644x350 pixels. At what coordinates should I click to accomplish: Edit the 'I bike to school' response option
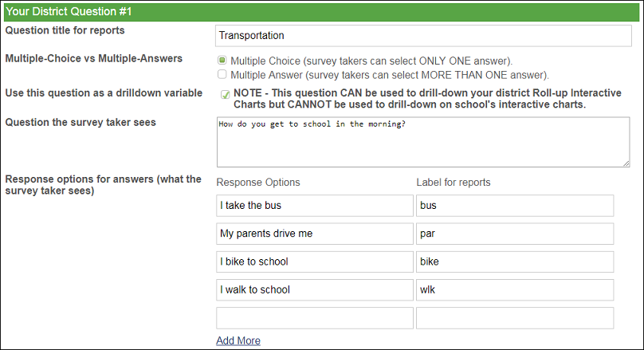[315, 262]
